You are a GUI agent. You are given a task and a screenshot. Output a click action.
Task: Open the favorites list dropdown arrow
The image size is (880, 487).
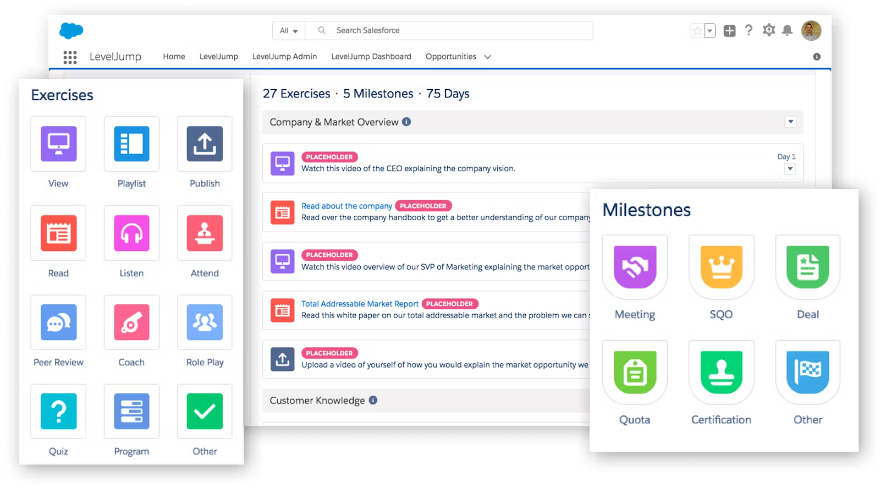point(710,31)
